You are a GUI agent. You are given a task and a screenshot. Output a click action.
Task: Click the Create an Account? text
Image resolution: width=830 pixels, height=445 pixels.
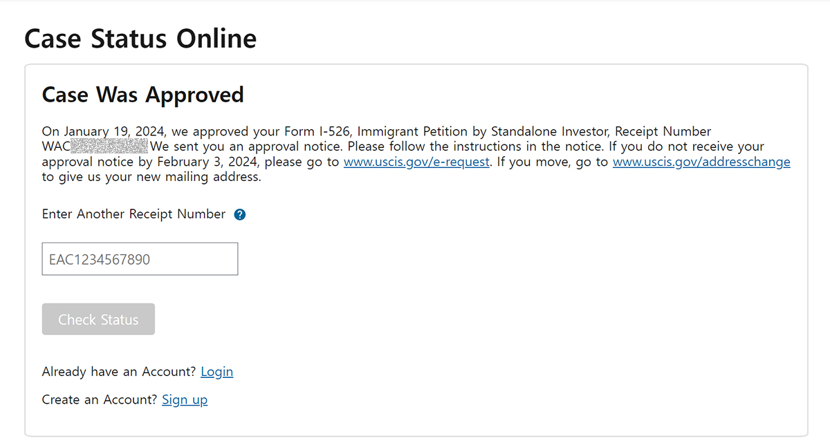(100, 399)
